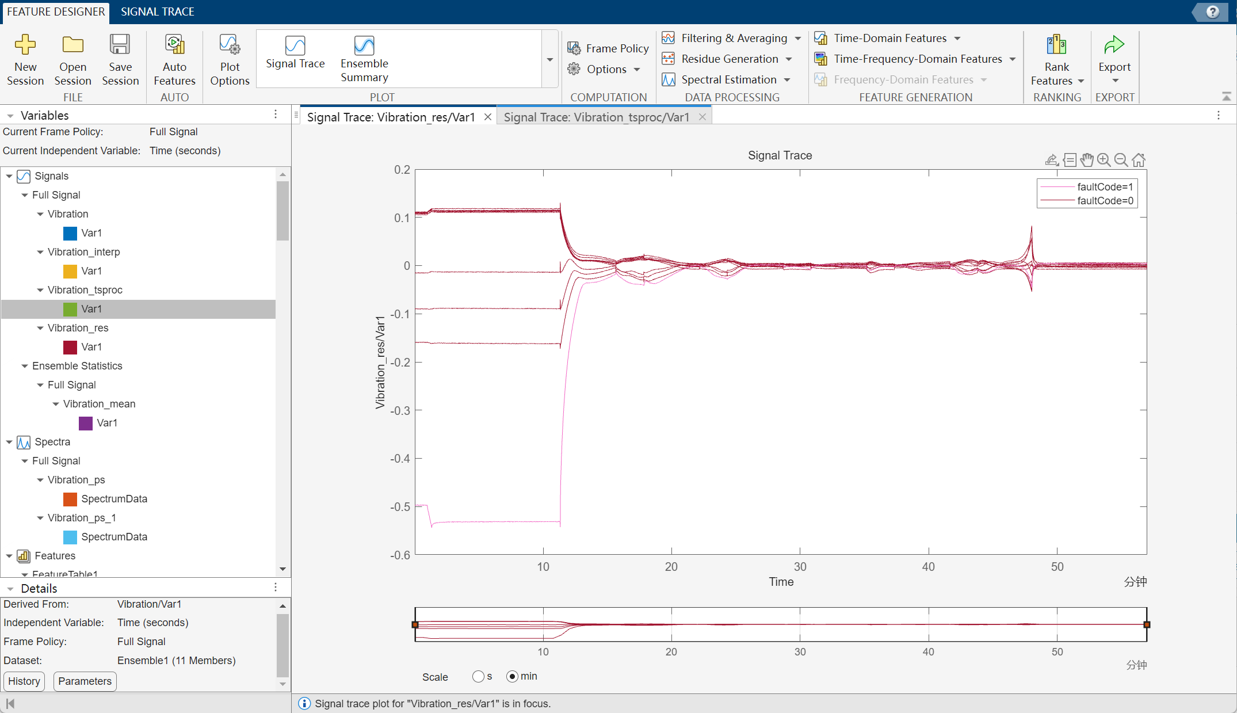Open the Filtering & Averaging dropdown

pos(798,39)
